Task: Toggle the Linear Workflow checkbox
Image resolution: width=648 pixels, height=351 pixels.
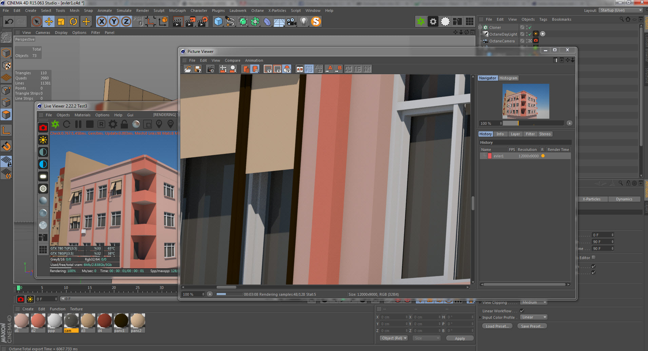Action: (522, 311)
